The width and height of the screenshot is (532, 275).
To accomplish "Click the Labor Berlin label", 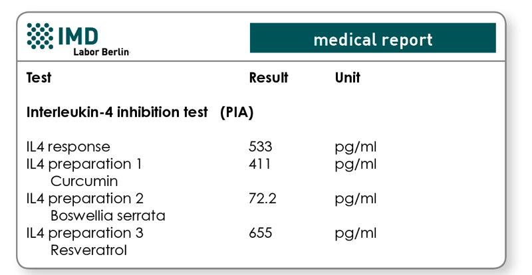I will 102,52.
